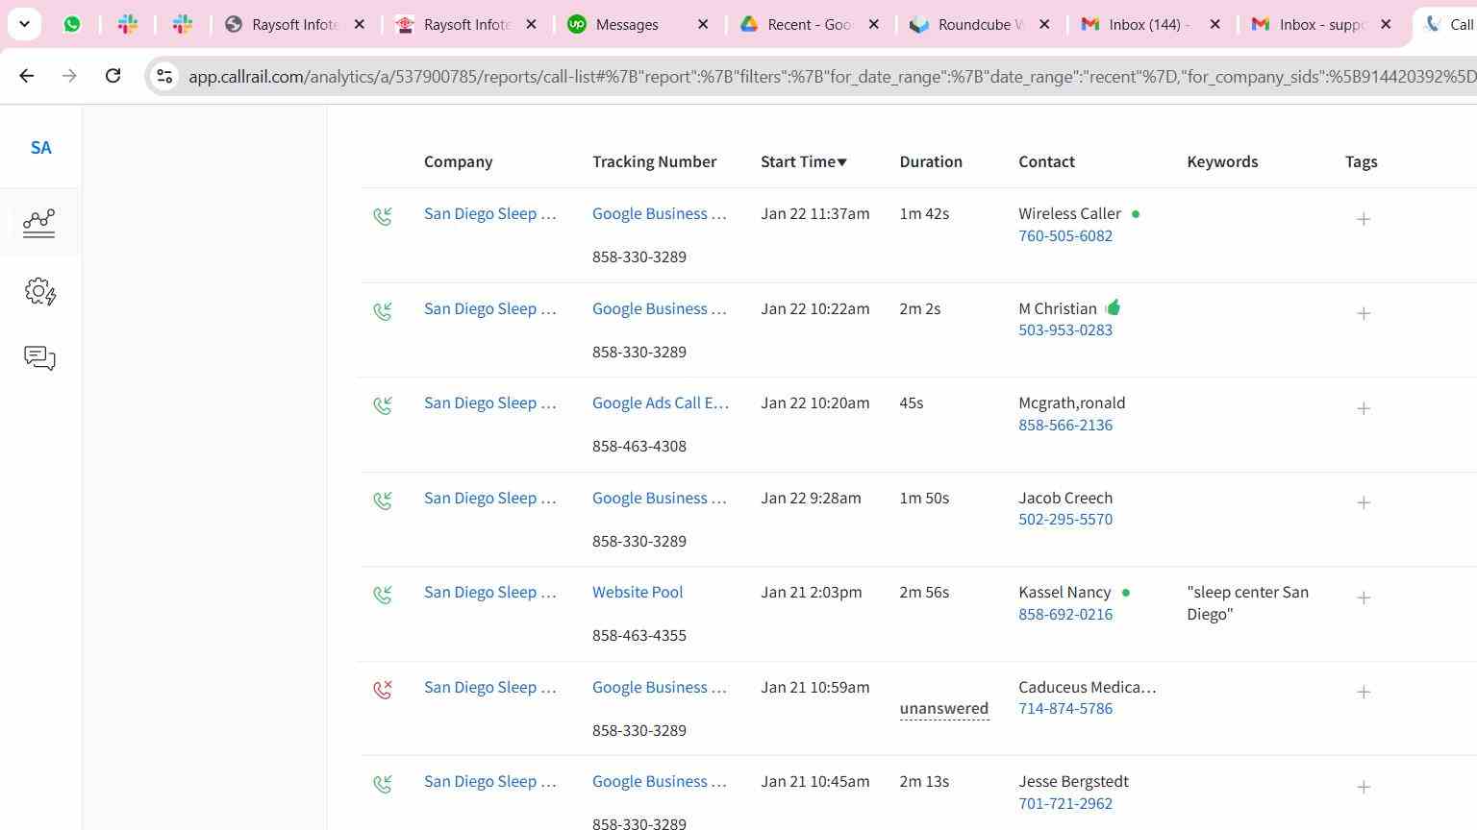Click green status dot beside Kassel Nancy

pyautogui.click(x=1126, y=593)
